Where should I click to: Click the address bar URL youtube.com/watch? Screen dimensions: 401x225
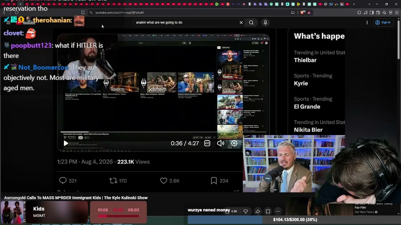(119, 12)
